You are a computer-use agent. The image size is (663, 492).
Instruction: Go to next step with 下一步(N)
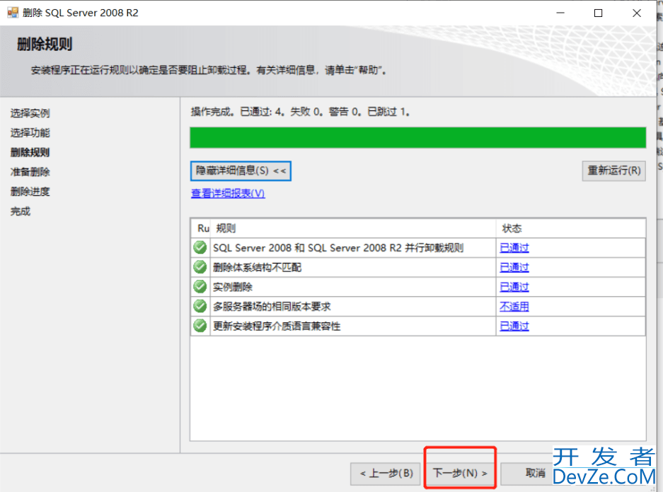tap(460, 473)
